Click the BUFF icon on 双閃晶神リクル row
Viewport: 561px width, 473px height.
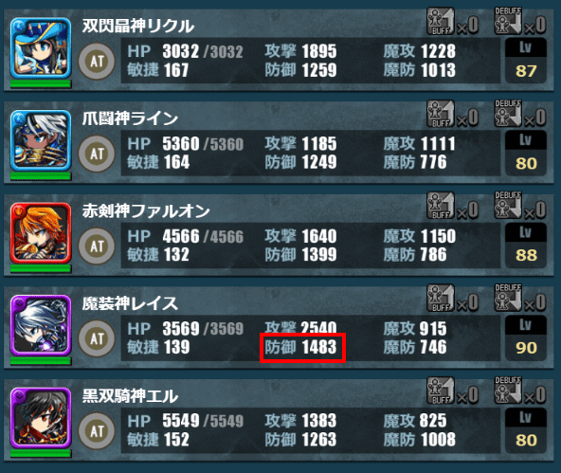click(x=441, y=22)
